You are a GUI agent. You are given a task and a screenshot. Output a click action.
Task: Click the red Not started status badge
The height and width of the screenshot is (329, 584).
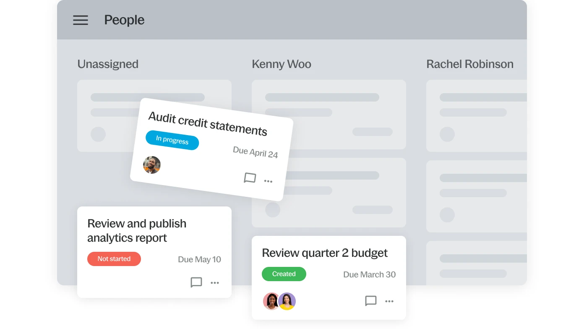coord(114,259)
